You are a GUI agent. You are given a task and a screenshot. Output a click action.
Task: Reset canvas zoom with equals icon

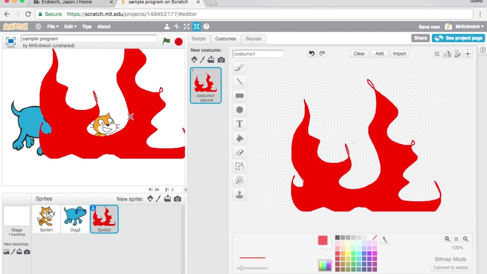coord(456,239)
